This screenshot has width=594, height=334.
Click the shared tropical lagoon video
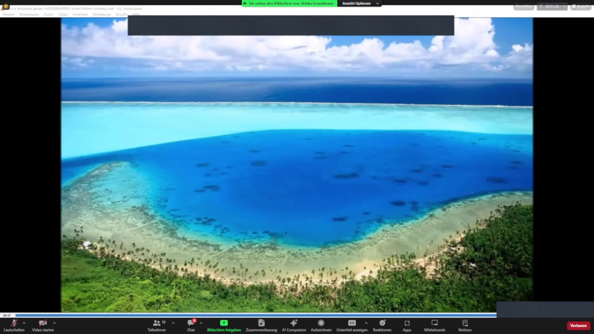click(297, 165)
